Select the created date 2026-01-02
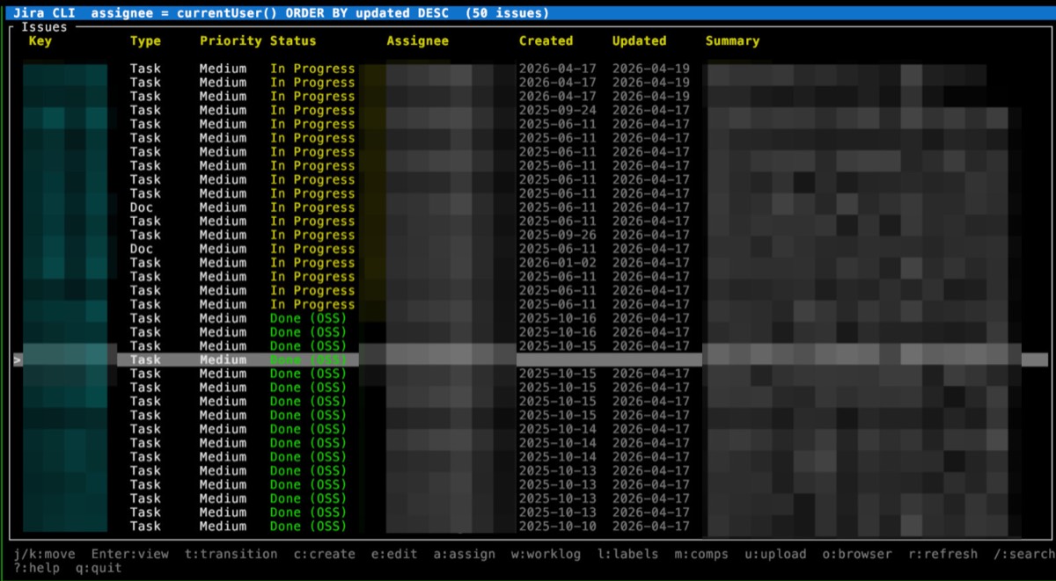This screenshot has width=1056, height=581. pyautogui.click(x=557, y=263)
